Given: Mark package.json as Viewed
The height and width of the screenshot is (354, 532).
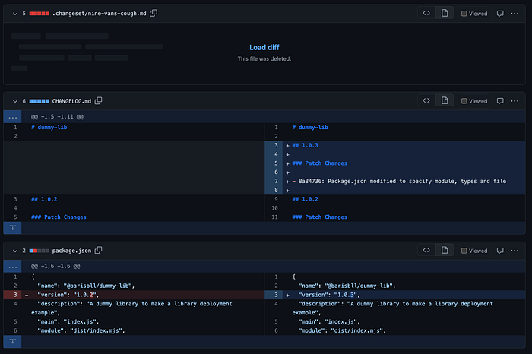Looking at the screenshot, I should tap(474, 251).
